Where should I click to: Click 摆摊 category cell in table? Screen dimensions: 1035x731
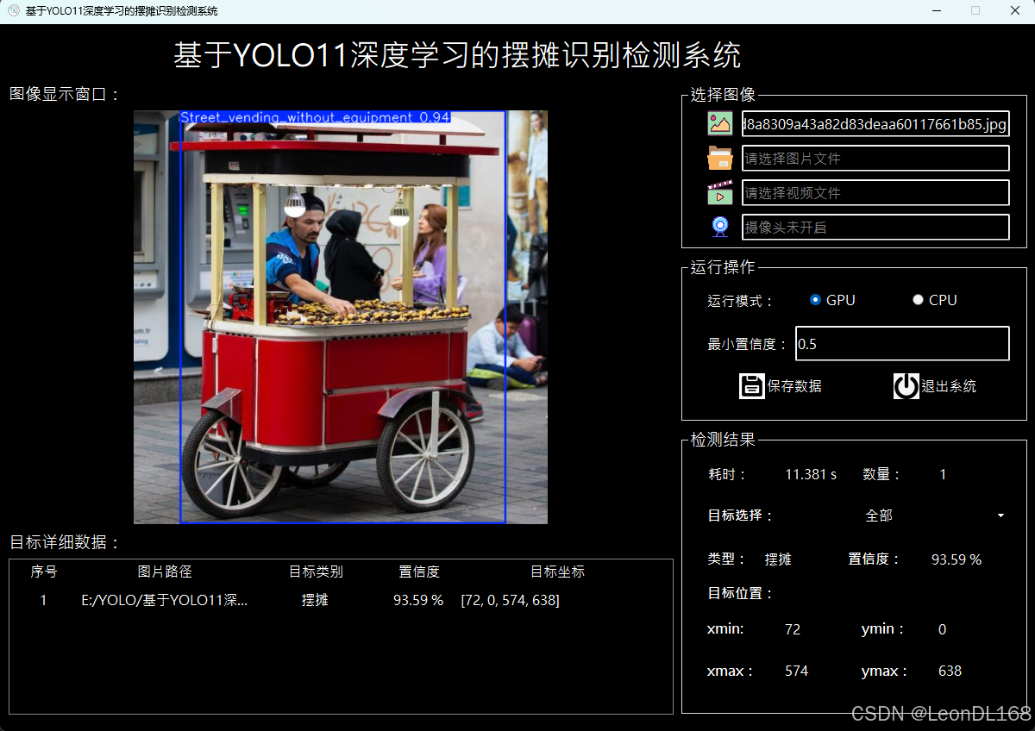(315, 600)
